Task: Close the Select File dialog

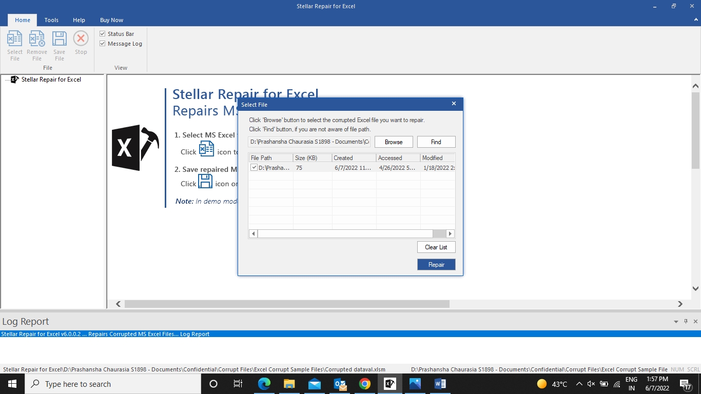Action: tap(454, 104)
